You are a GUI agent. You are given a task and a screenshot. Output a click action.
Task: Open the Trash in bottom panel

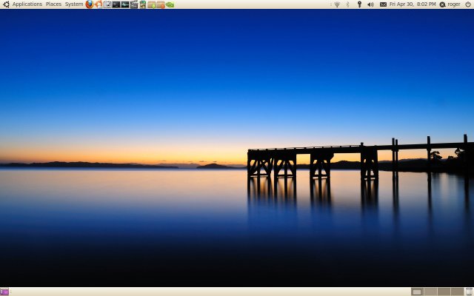[x=469, y=292]
